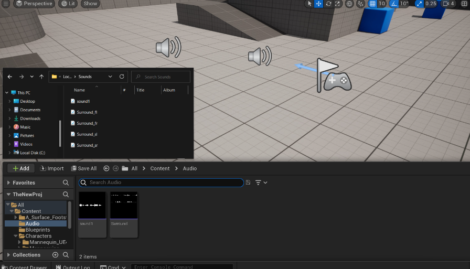The width and height of the screenshot is (470, 269).
Task: Select the right ambient sound speaker actor
Action: 260,56
